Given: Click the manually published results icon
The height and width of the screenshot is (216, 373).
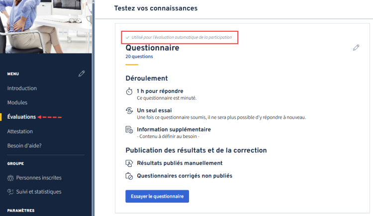Looking at the screenshot, I should 129,163.
